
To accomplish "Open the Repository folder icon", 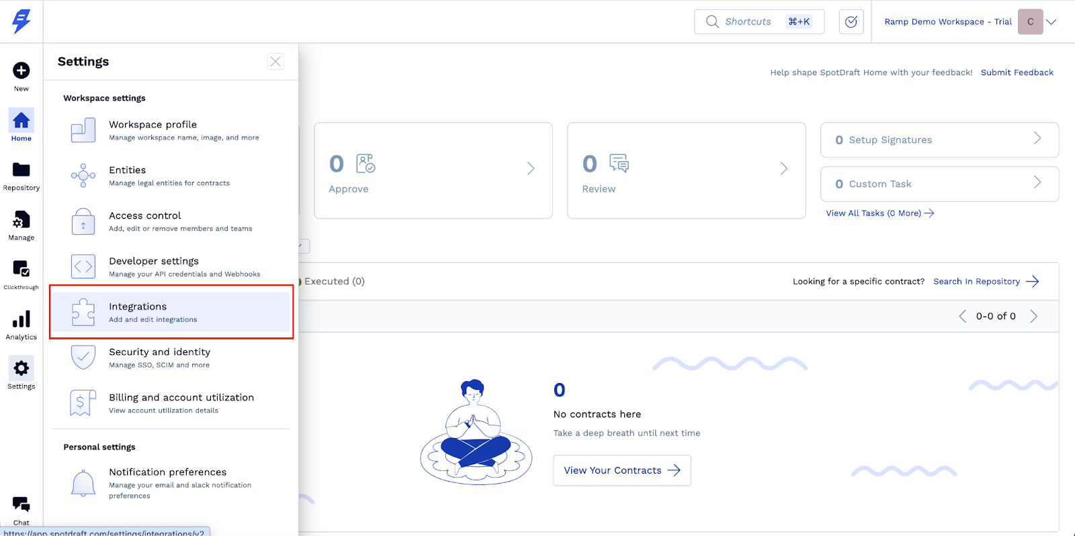I will (21, 170).
